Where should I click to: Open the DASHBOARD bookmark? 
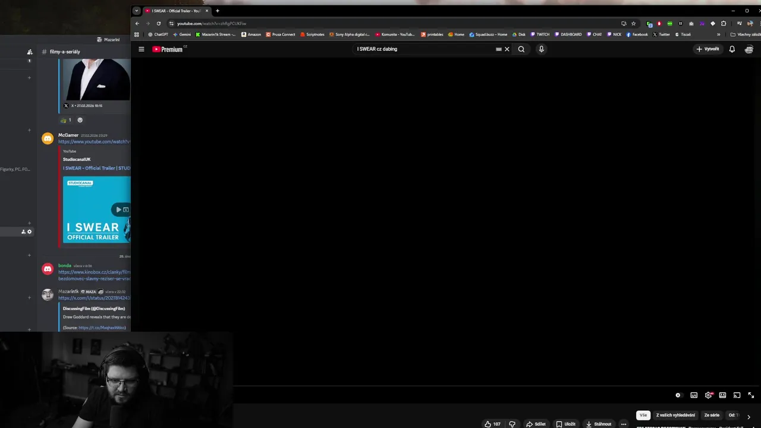568,34
